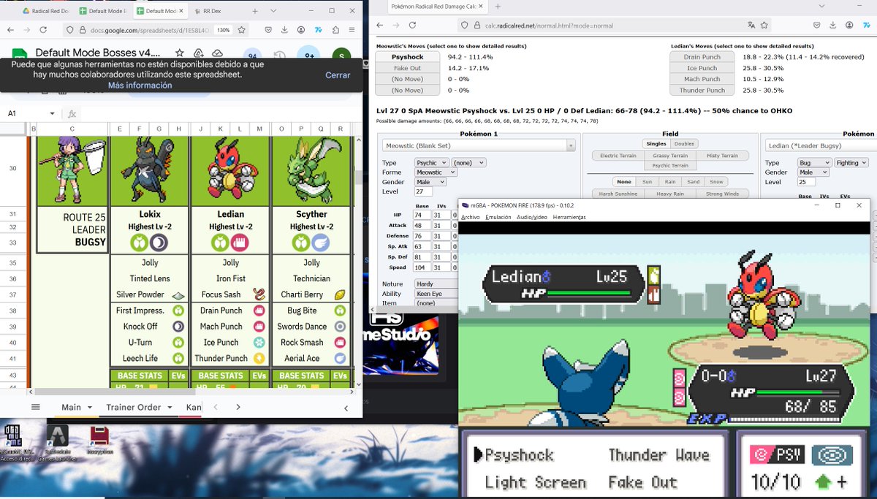
Task: Save to Pocket in spreadsheet browser toolbar
Action: pyautogui.click(x=267, y=31)
